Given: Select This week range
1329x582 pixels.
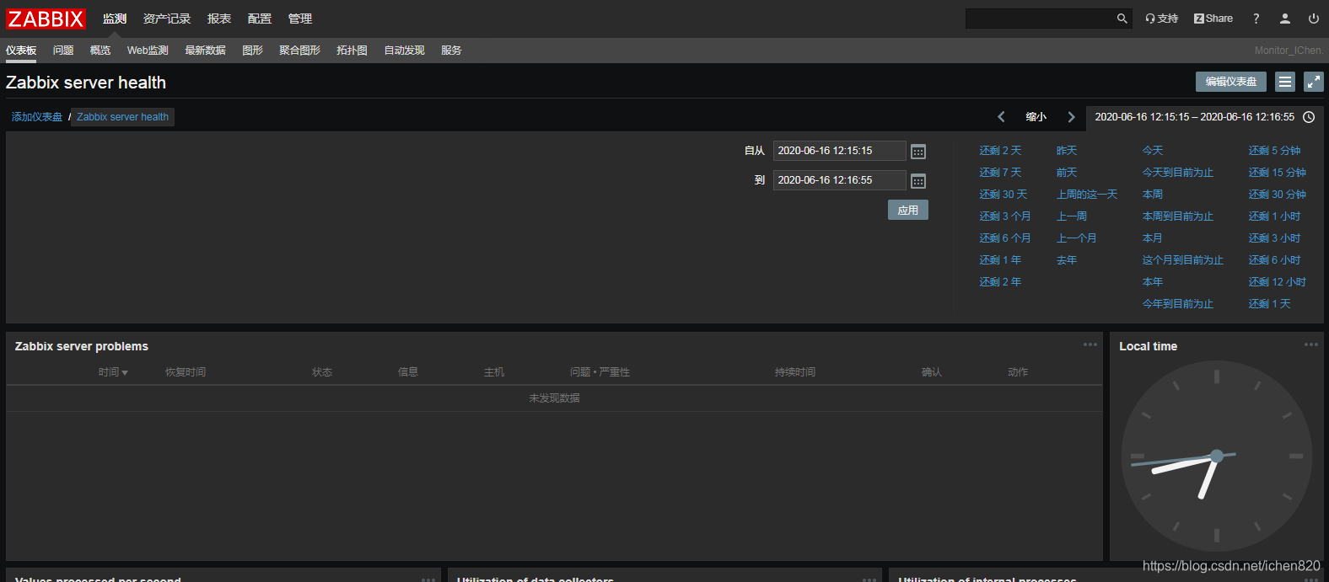Looking at the screenshot, I should pyautogui.click(x=1153, y=195).
